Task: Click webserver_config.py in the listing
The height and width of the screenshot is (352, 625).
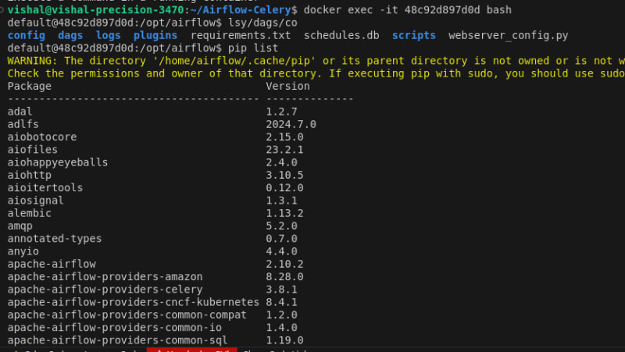Action: coord(509,36)
